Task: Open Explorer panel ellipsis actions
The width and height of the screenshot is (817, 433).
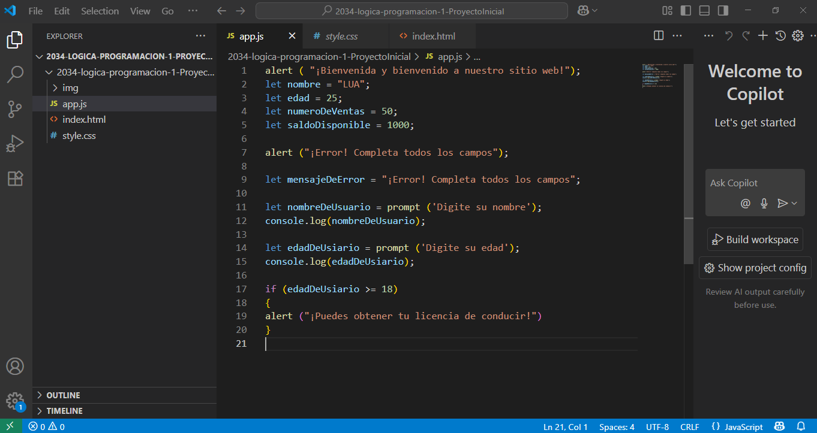Action: coord(200,36)
